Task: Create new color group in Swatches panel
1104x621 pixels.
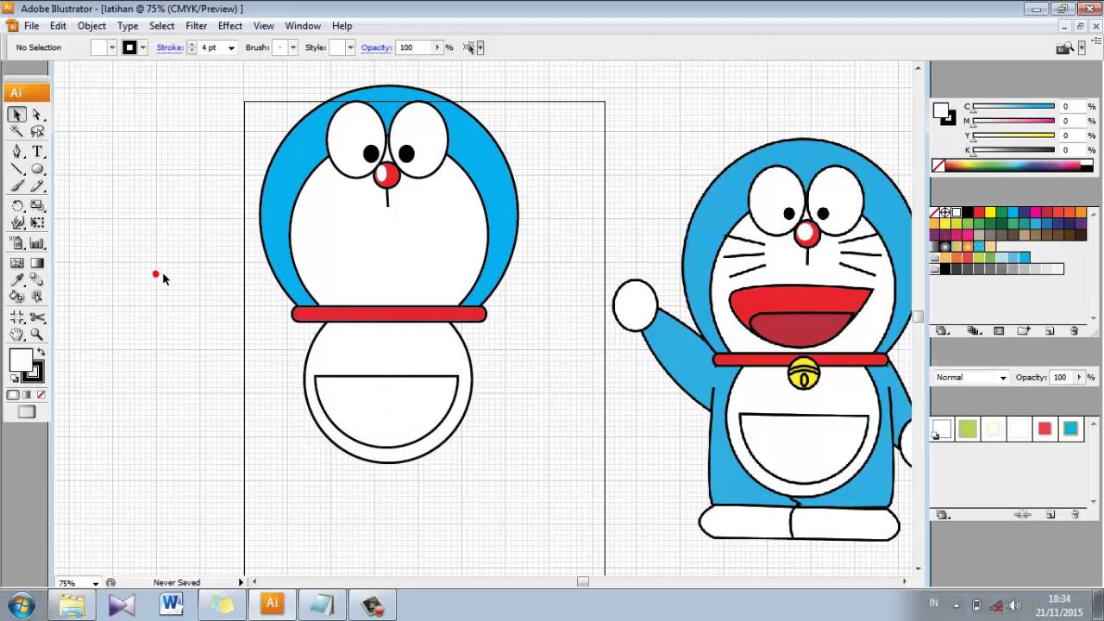Action: (1024, 330)
